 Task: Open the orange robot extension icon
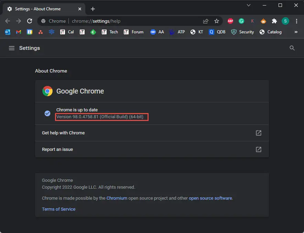263,21
